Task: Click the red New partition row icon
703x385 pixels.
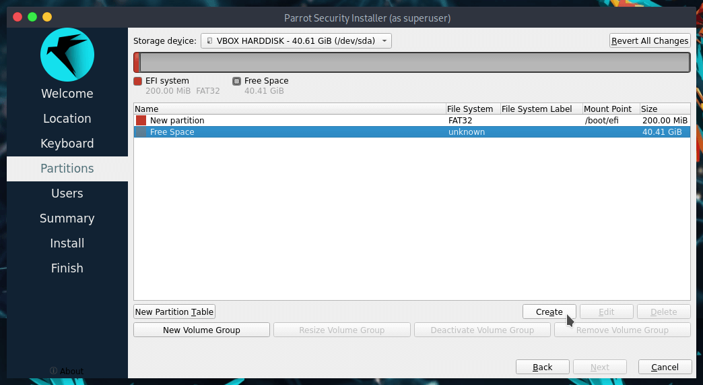Action: [x=141, y=120]
